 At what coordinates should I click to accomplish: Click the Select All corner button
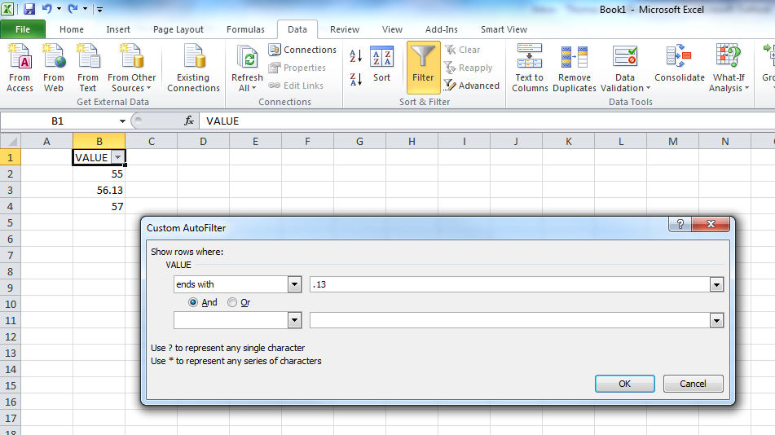click(11, 142)
